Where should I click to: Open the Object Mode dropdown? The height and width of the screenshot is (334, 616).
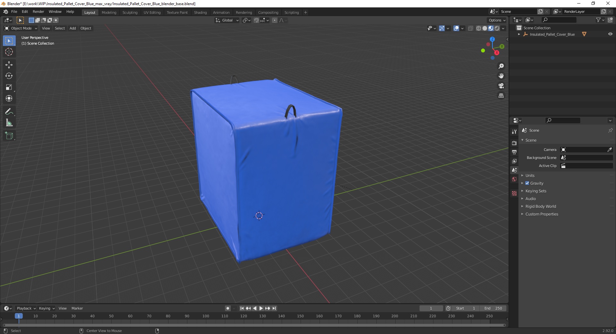point(21,28)
